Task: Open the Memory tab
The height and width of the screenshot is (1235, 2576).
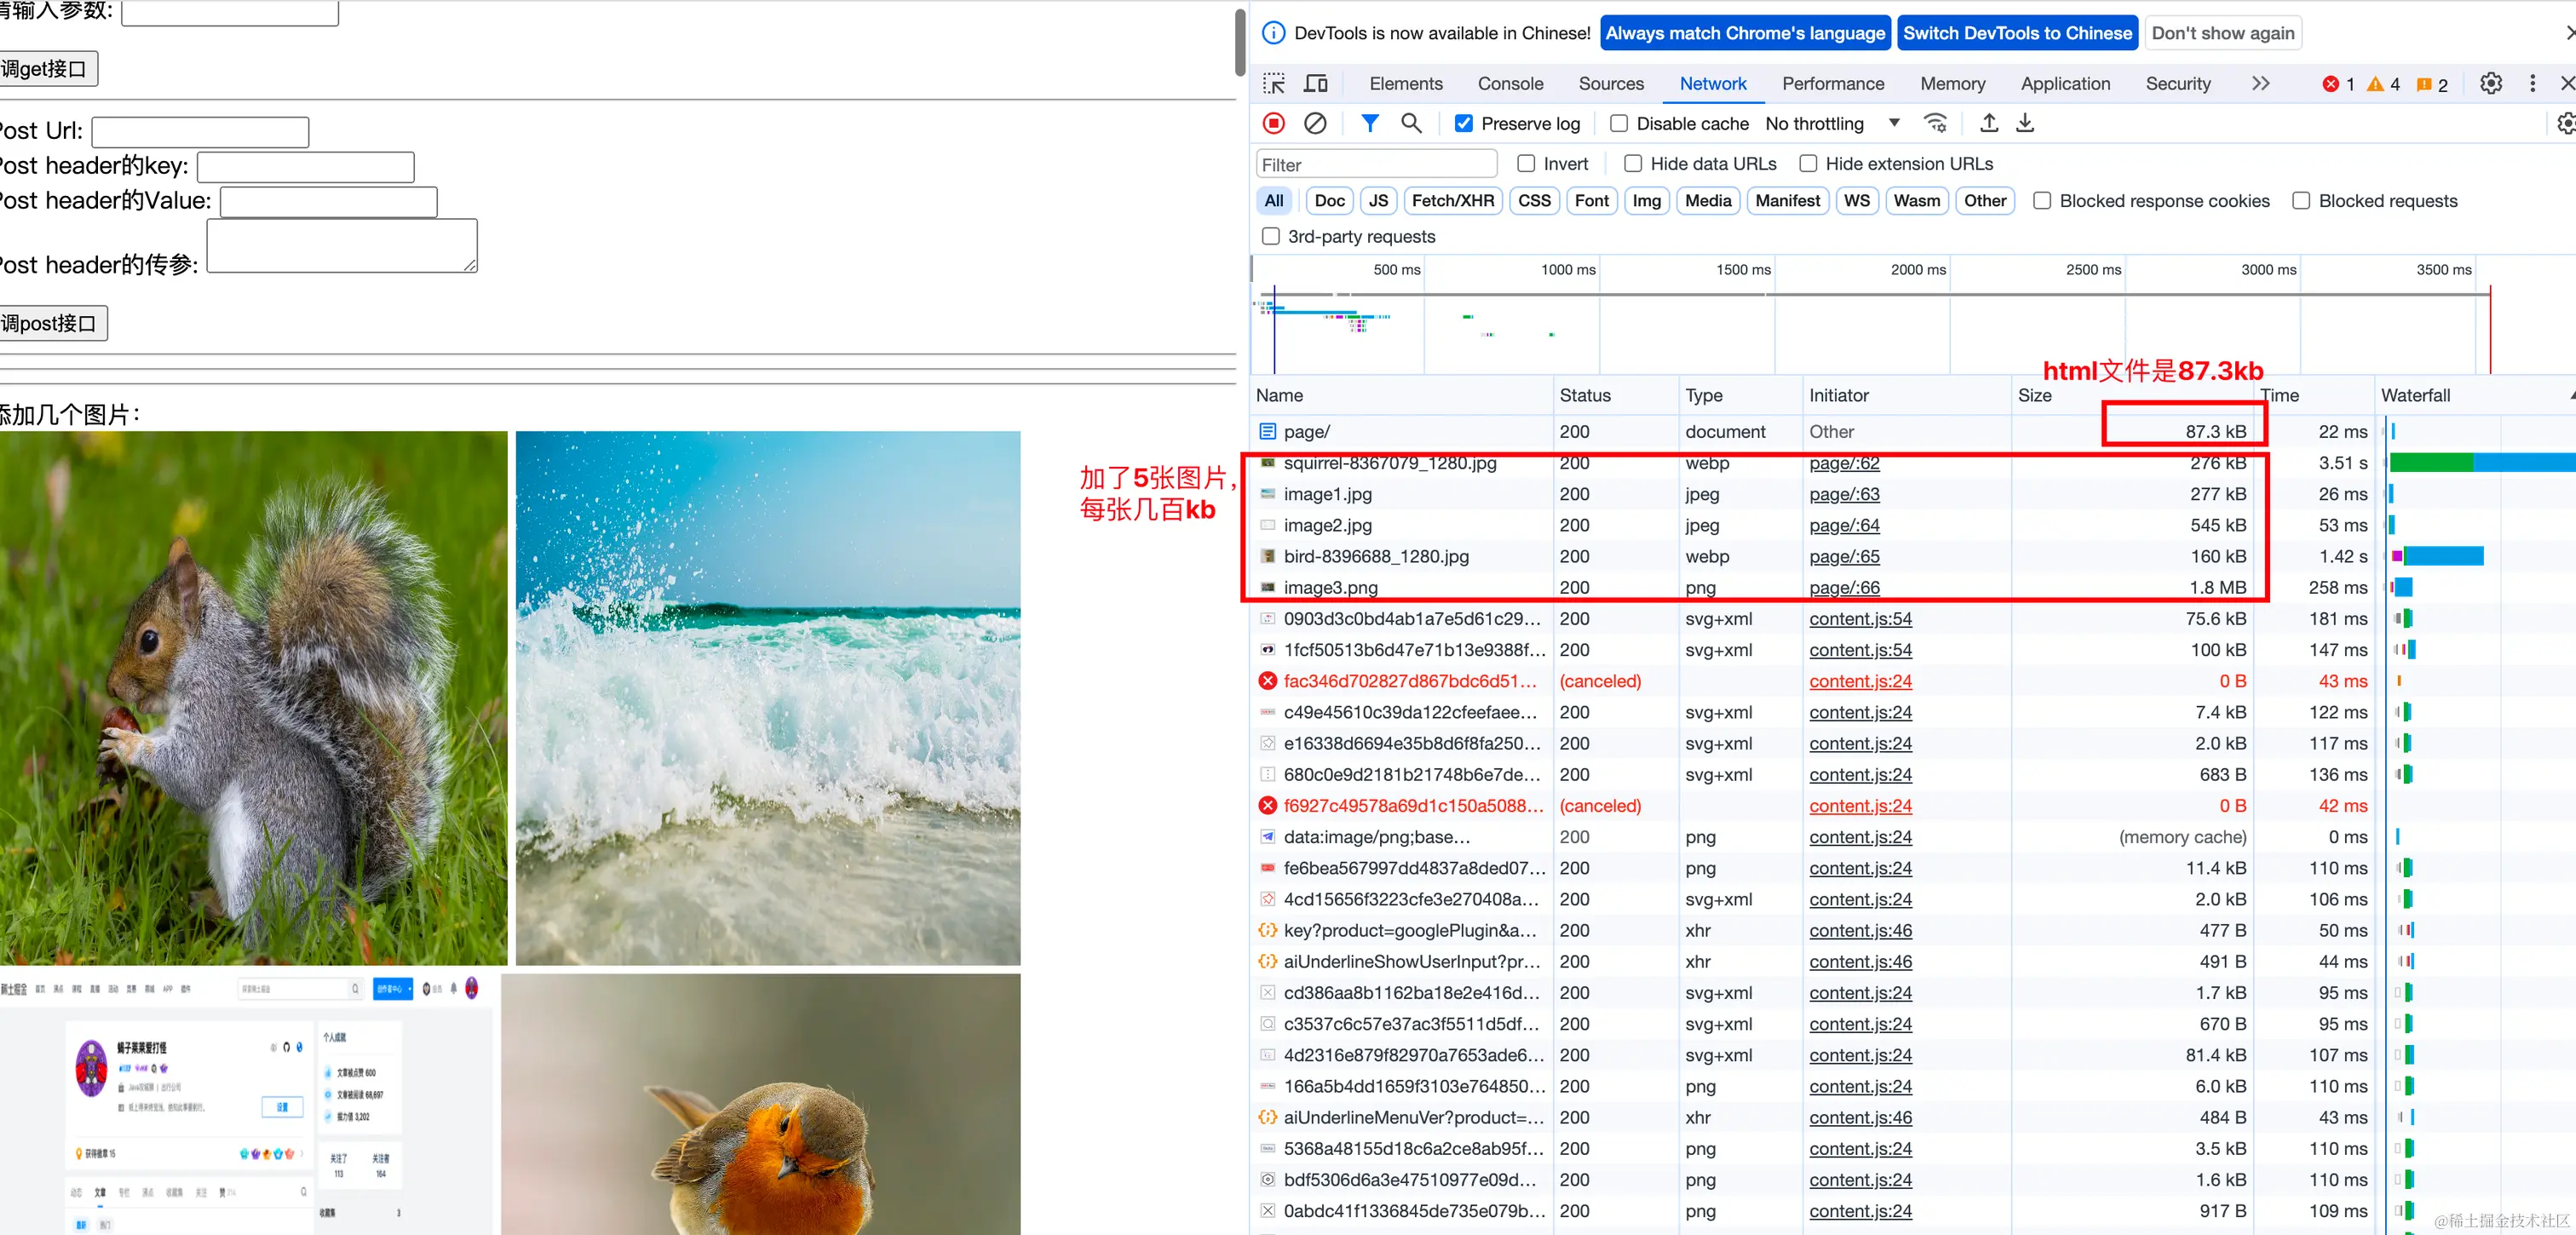Action: (1952, 84)
